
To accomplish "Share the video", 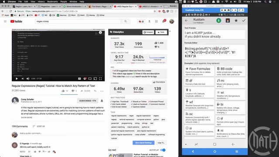I will (x=85, y=91).
